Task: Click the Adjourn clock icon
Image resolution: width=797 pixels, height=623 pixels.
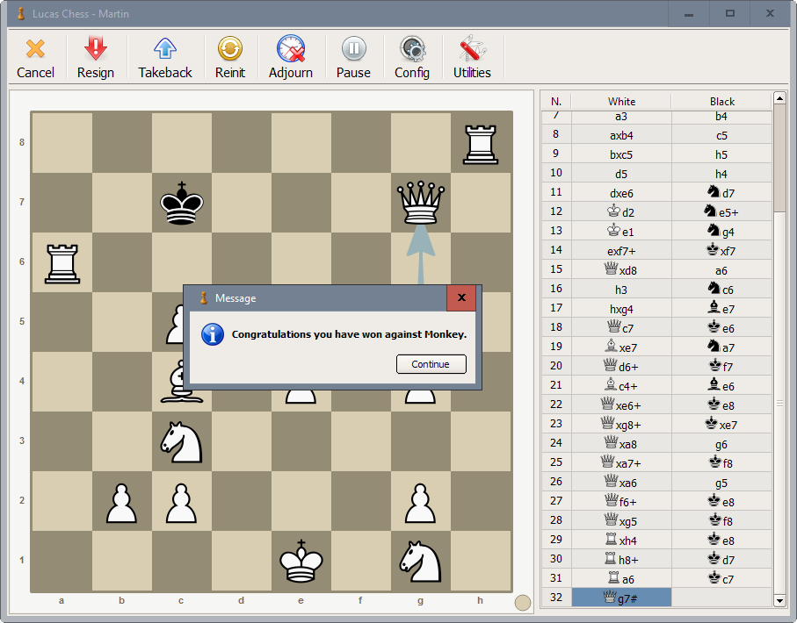Action: click(291, 49)
